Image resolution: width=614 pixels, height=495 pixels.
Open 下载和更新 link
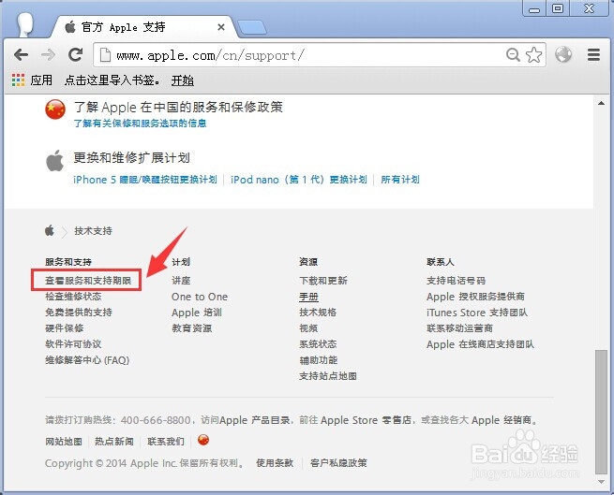click(323, 281)
